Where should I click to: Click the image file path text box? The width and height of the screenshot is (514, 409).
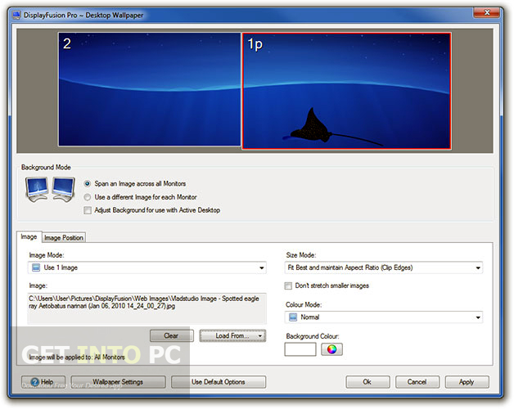tap(147, 308)
